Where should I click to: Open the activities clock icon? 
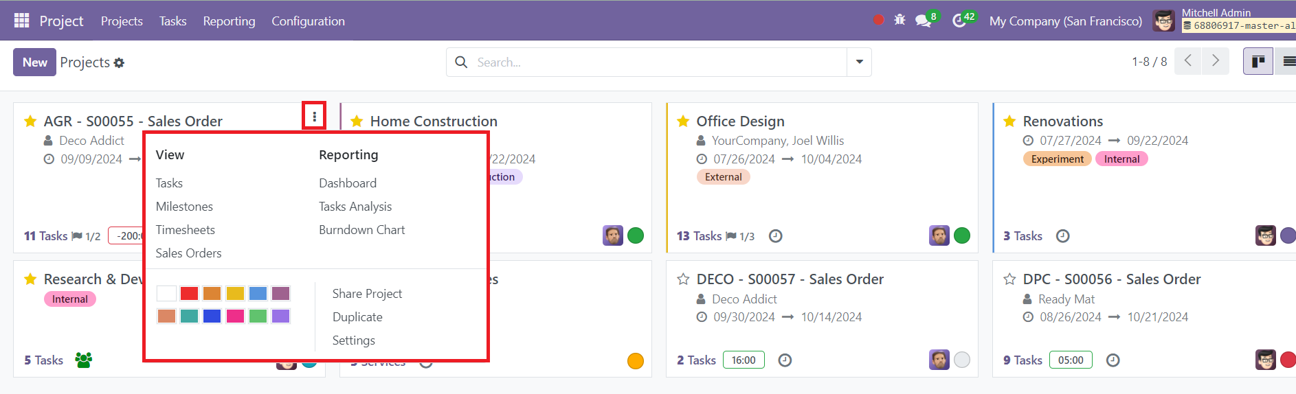click(x=959, y=21)
